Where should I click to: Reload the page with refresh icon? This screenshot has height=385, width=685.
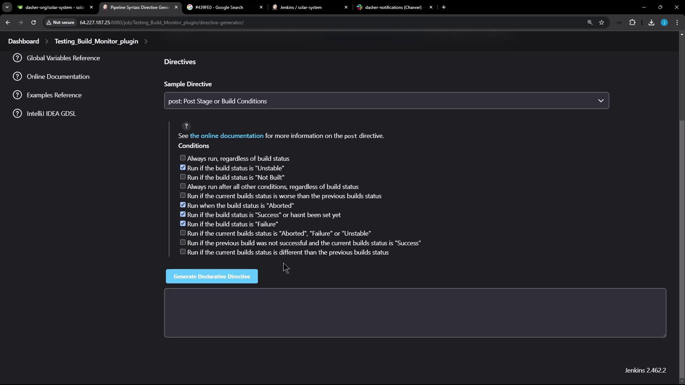pos(34,22)
